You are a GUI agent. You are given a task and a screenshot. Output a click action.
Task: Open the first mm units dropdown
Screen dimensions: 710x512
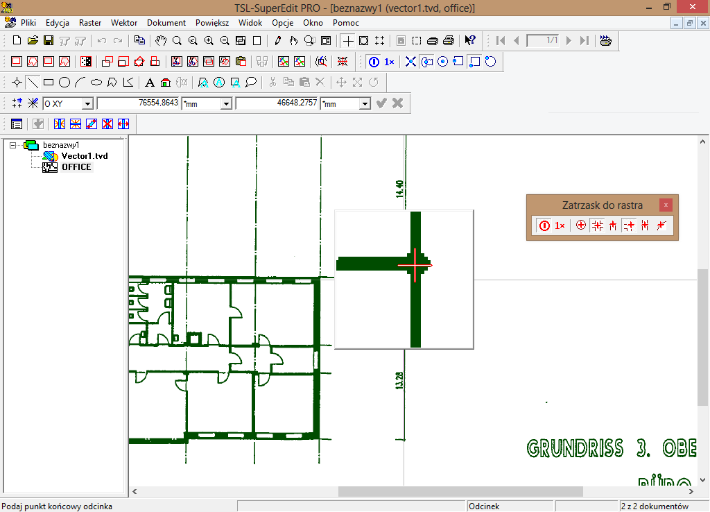tap(225, 103)
